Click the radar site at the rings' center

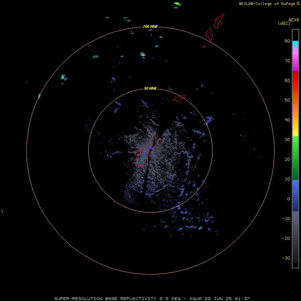151,150
